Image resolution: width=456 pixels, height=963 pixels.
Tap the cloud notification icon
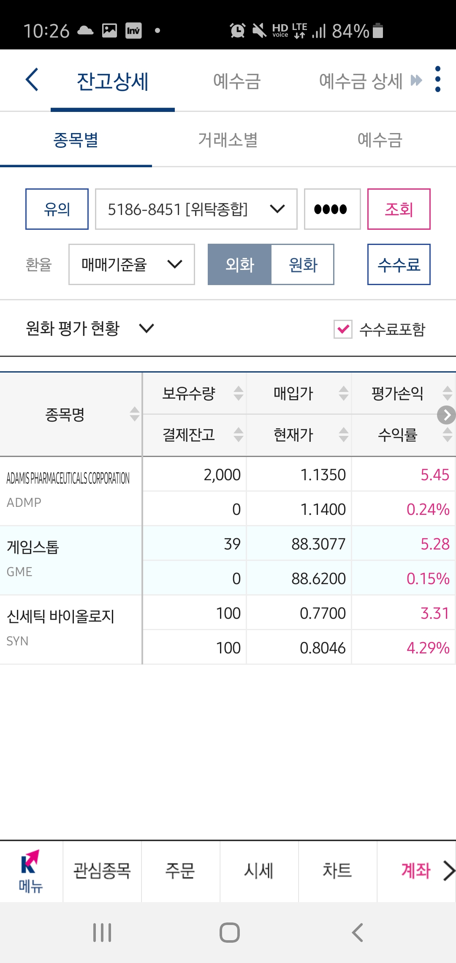coord(85,30)
